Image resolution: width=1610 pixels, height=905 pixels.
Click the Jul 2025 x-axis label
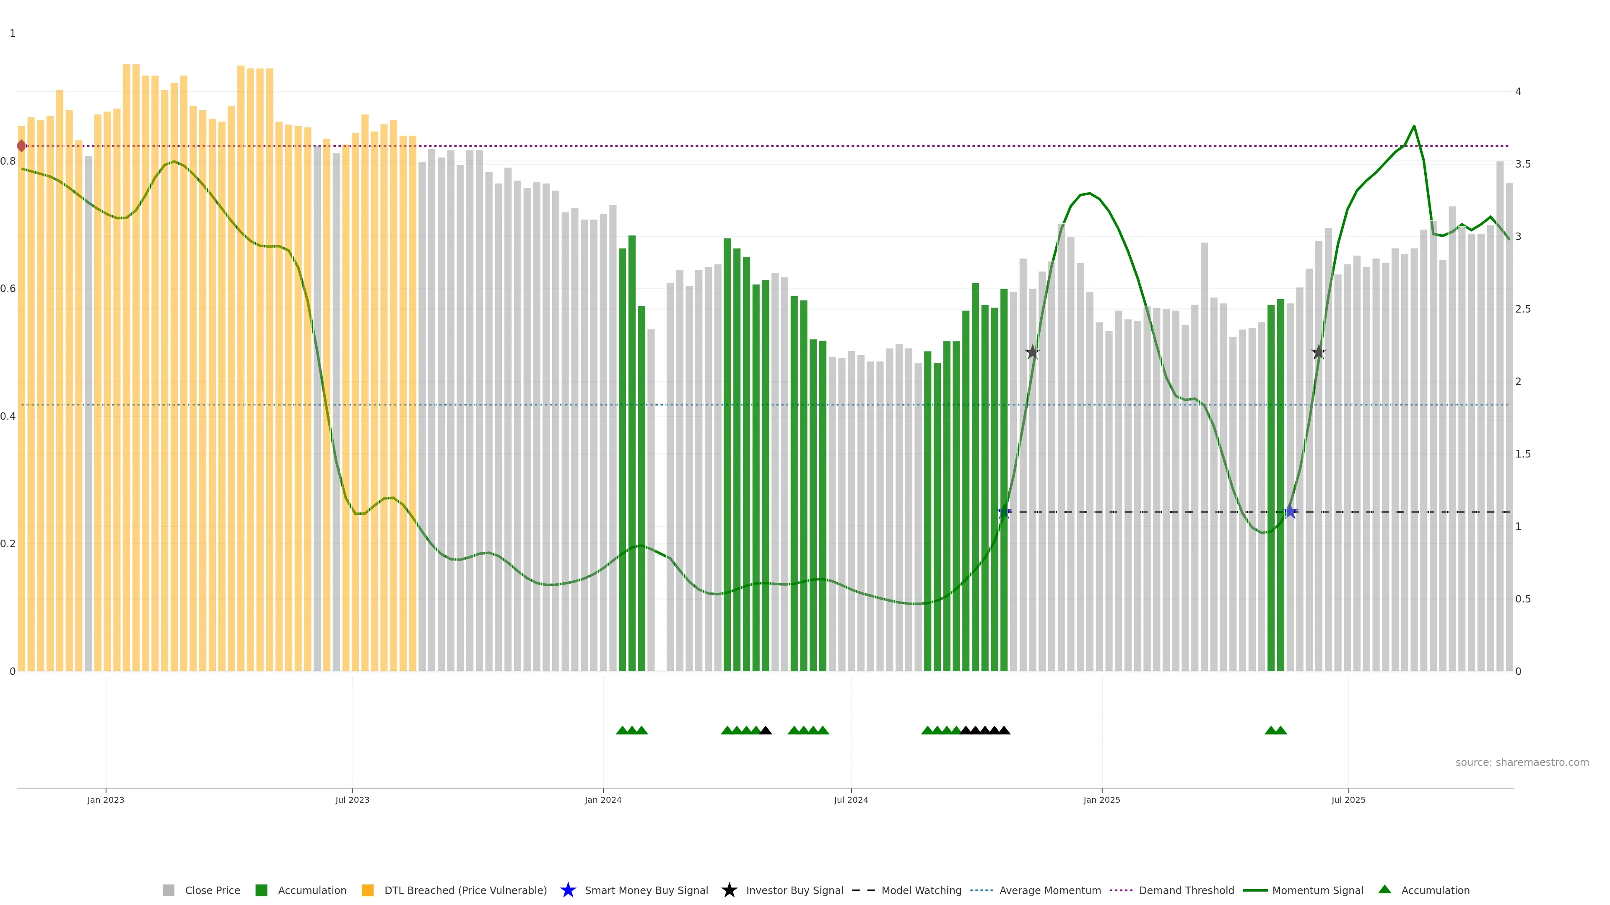1348,800
